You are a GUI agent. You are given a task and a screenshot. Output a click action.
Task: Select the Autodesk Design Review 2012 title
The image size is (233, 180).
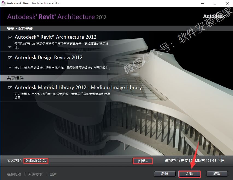(x=48, y=57)
